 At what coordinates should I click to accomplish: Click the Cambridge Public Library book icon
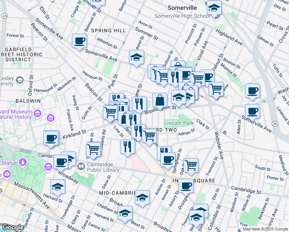[x=81, y=167]
